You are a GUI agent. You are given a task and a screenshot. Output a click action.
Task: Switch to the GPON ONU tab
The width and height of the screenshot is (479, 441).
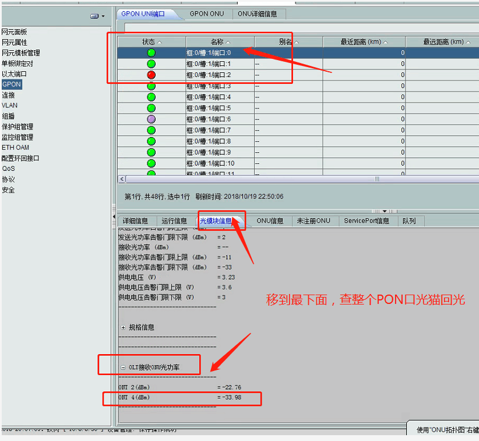pyautogui.click(x=206, y=13)
